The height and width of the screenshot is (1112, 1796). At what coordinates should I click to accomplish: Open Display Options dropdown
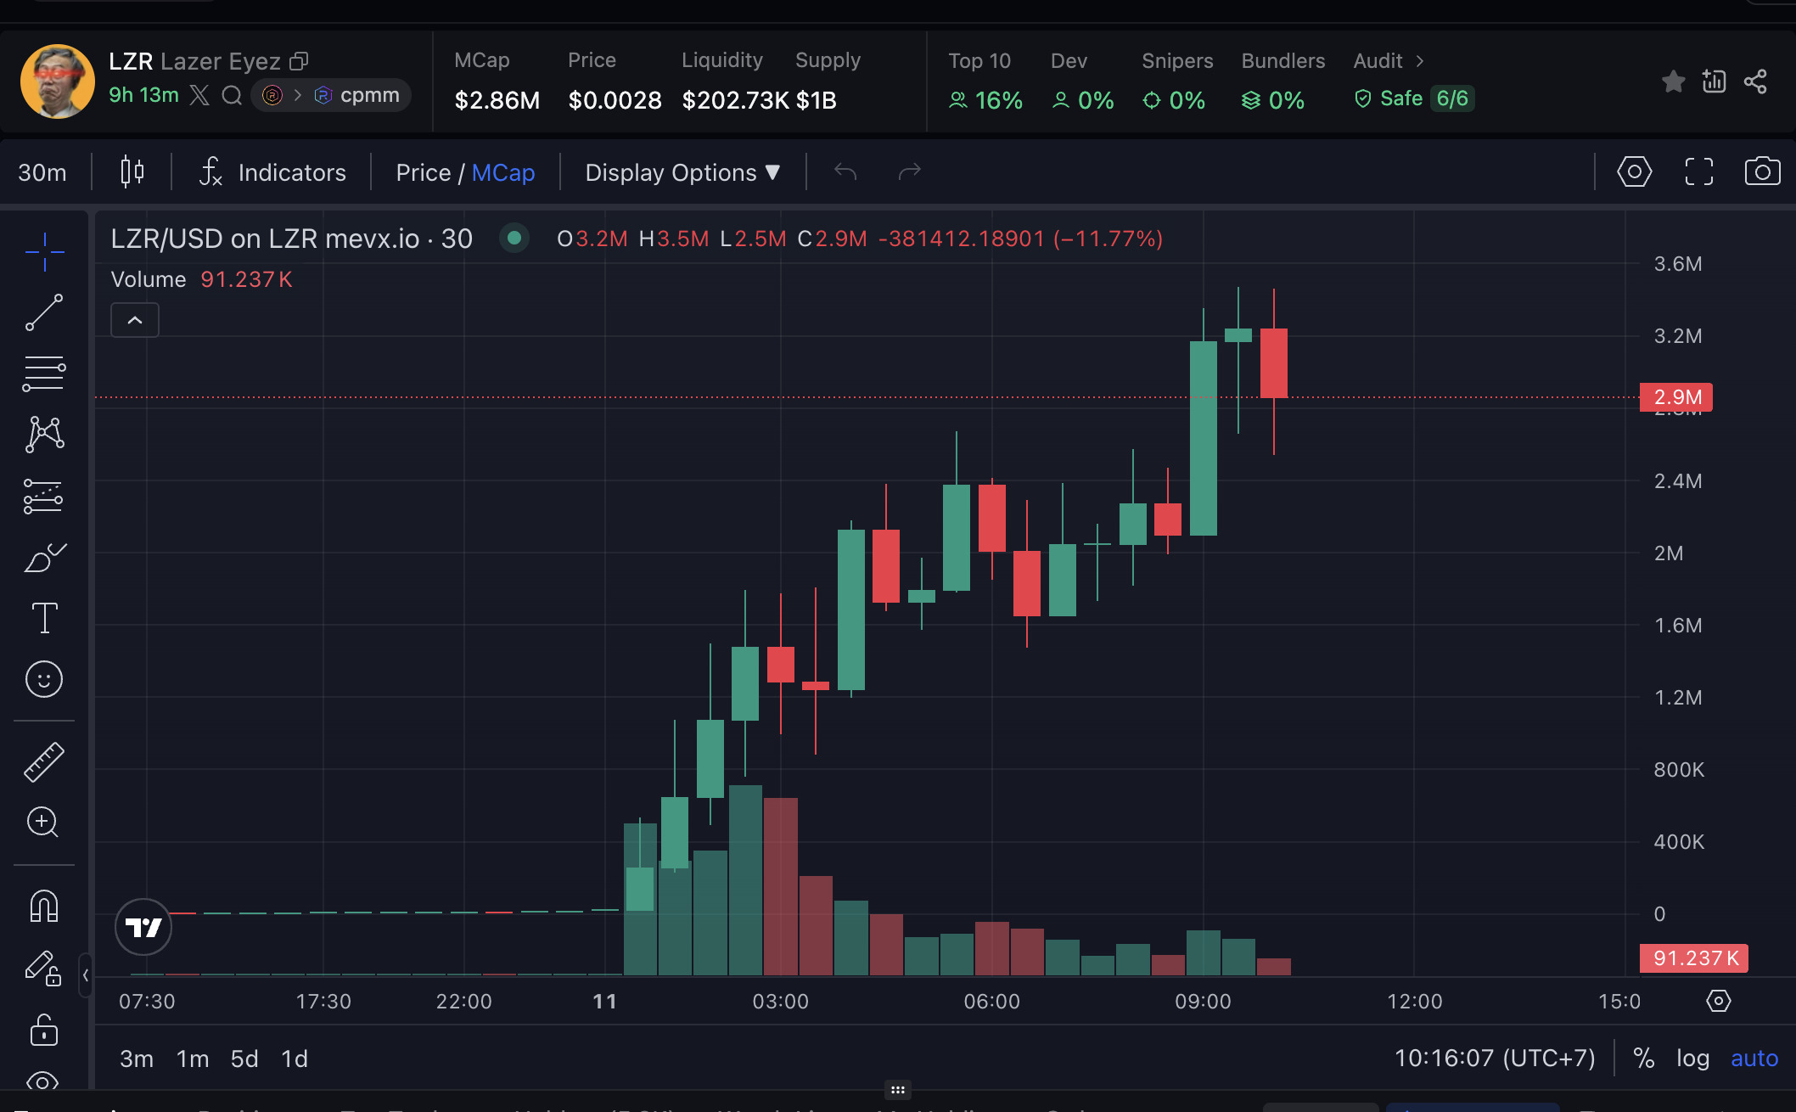point(682,172)
